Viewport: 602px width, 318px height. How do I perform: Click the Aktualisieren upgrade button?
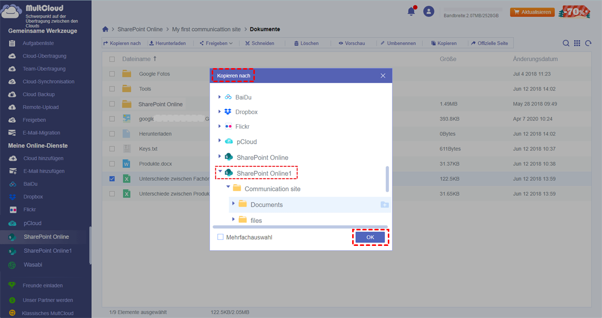(532, 12)
